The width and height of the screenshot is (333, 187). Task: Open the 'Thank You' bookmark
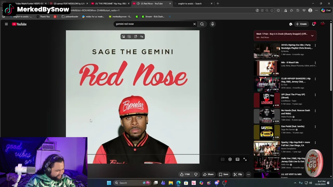pyautogui.click(x=43, y=17)
